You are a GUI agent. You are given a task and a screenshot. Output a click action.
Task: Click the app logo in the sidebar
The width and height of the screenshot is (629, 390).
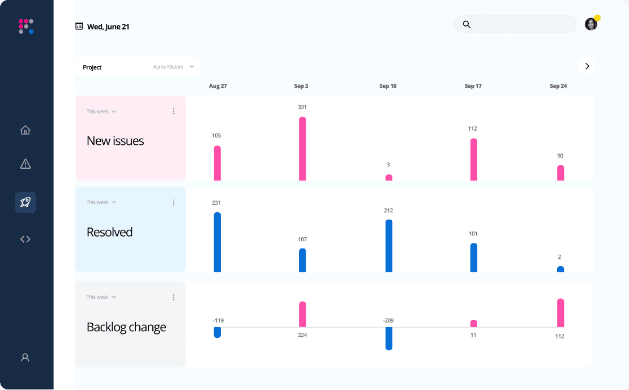(x=26, y=27)
